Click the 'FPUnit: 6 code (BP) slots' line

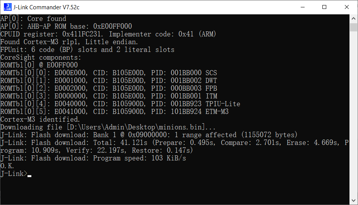87,50
